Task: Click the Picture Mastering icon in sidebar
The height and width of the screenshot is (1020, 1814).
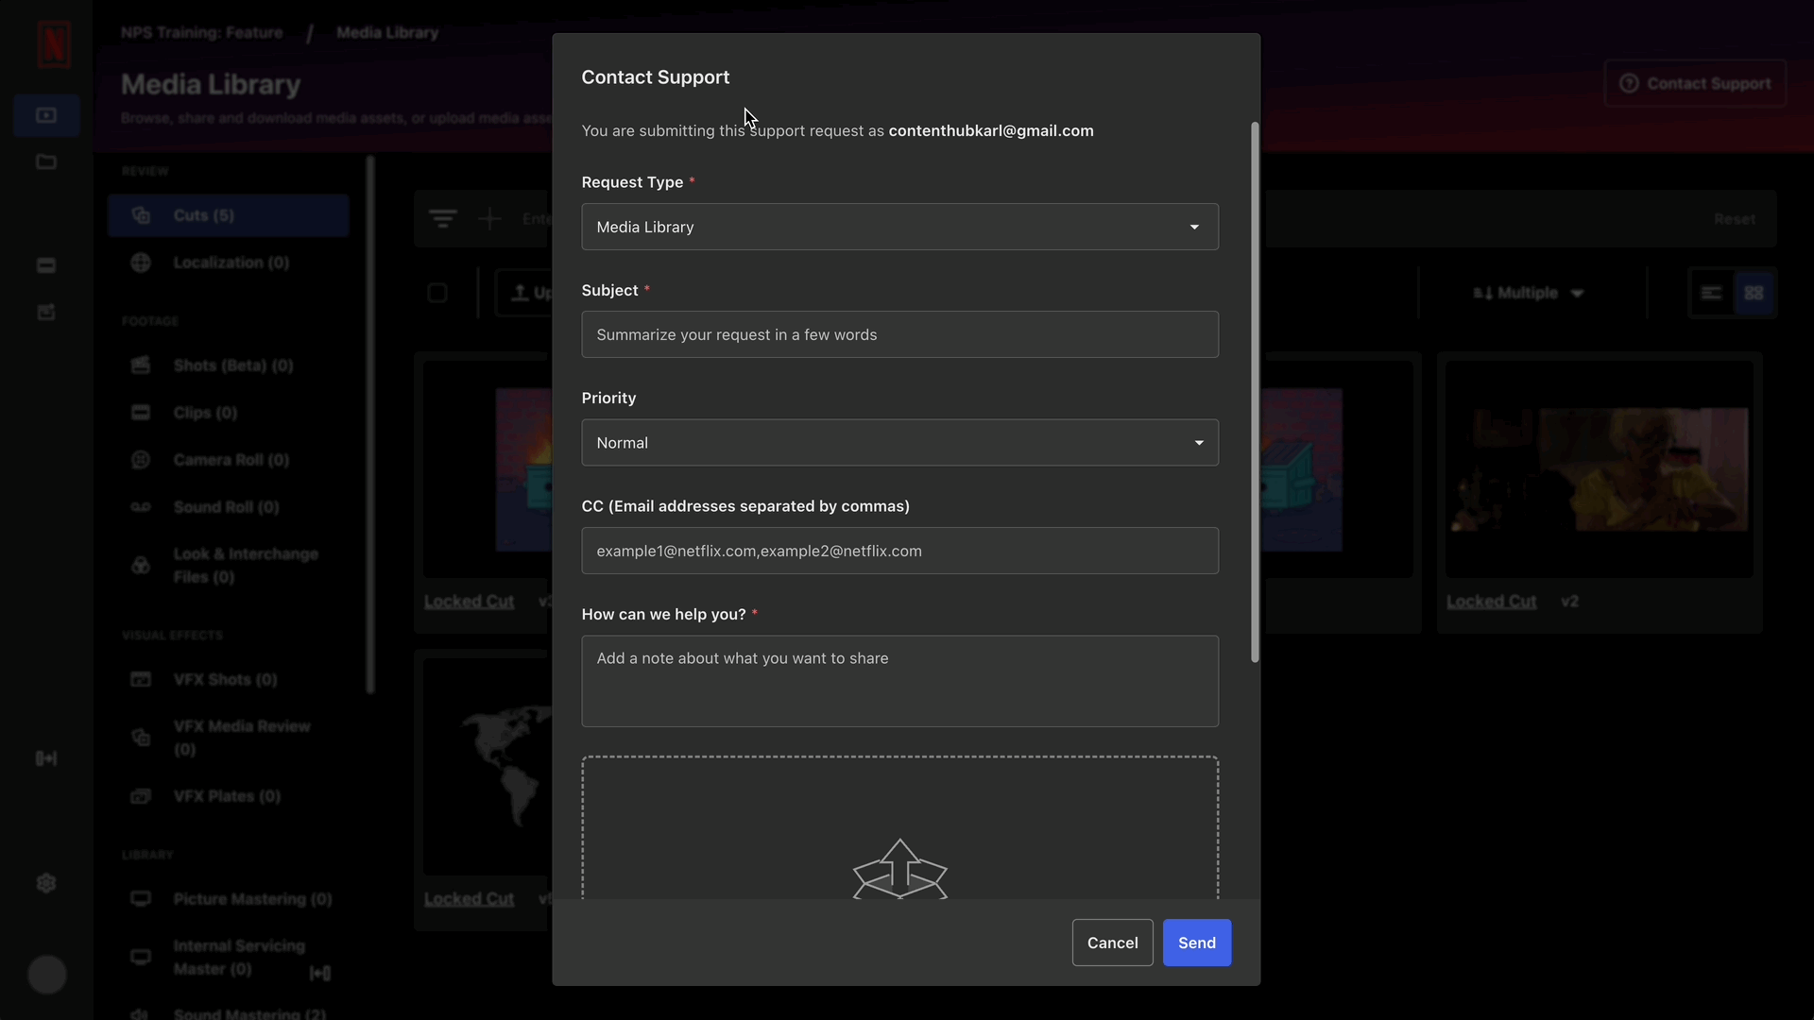Action: [x=141, y=899]
